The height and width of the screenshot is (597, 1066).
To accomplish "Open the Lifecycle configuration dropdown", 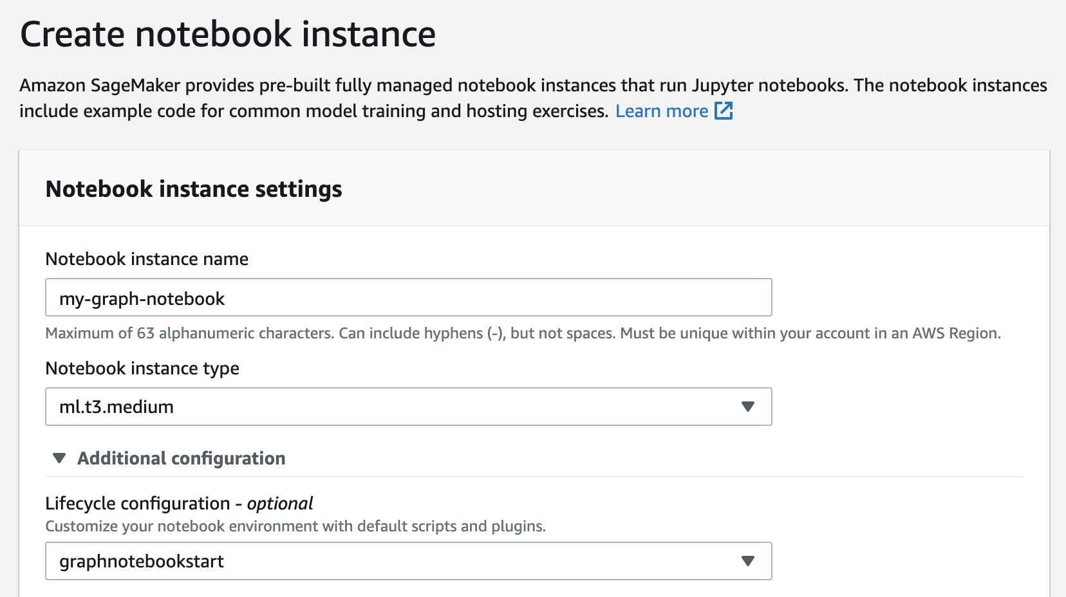I will point(409,561).
